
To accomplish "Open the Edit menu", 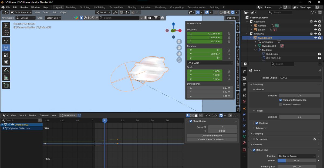I will click(x=15, y=7).
